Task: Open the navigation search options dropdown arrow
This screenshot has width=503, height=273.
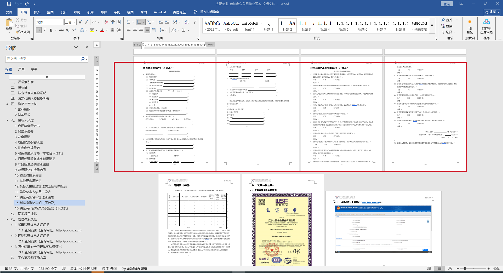Action: [86, 59]
